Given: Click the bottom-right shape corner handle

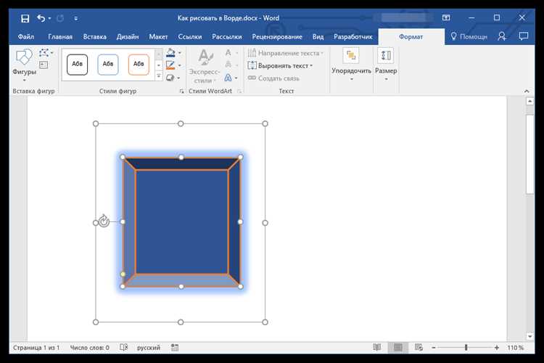Looking at the screenshot, I should (241, 287).
